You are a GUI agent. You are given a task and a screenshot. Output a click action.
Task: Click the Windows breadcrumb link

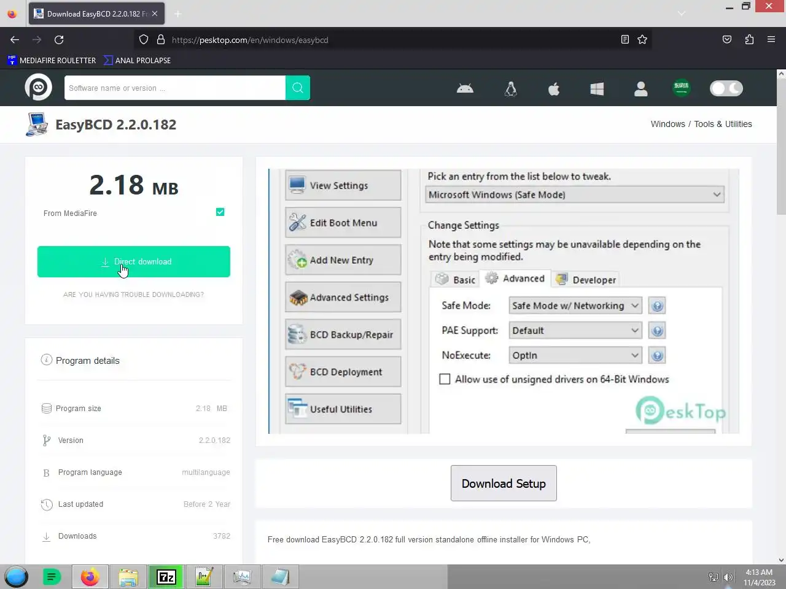coord(667,124)
